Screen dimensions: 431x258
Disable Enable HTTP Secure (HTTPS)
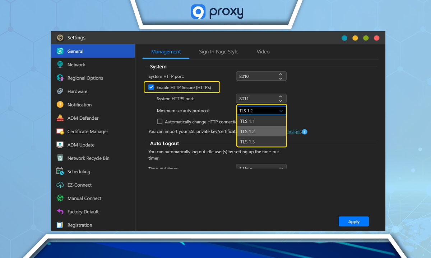(151, 87)
